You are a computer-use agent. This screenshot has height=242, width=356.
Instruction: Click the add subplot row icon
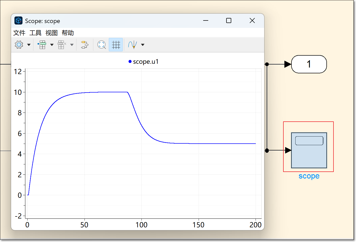[x=42, y=45]
